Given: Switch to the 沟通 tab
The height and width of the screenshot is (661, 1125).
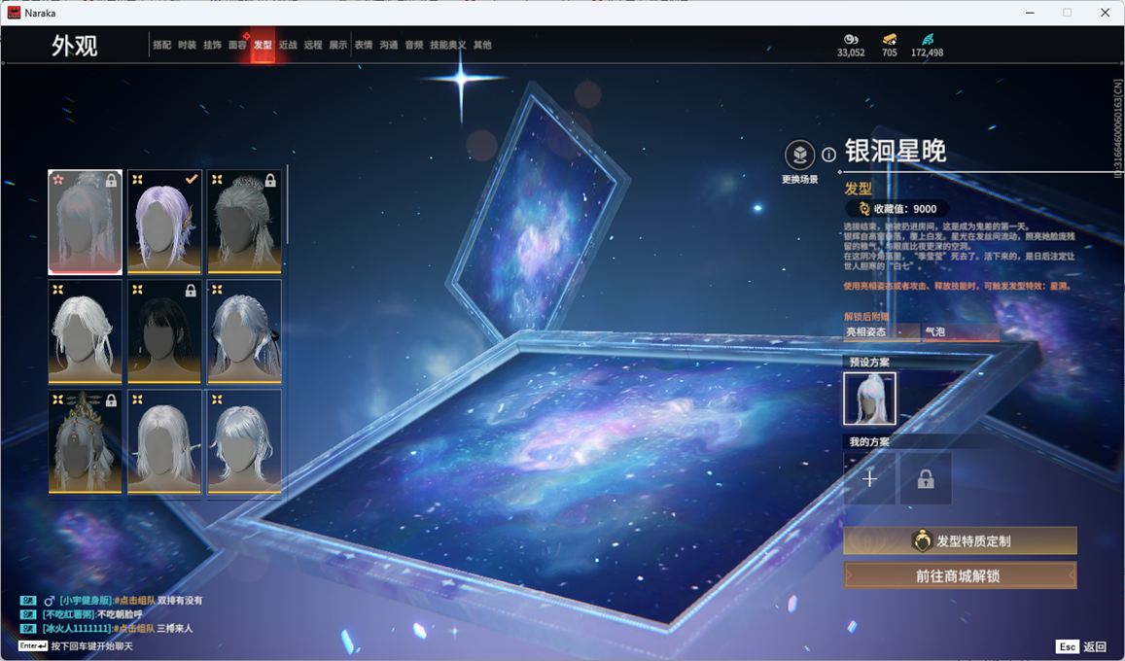Looking at the screenshot, I should pyautogui.click(x=389, y=45).
